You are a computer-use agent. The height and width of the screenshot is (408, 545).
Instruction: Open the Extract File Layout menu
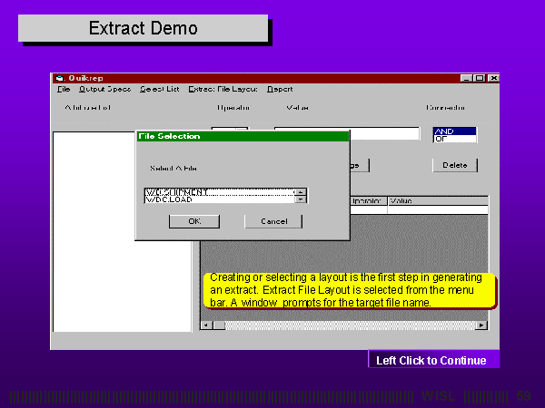(223, 89)
